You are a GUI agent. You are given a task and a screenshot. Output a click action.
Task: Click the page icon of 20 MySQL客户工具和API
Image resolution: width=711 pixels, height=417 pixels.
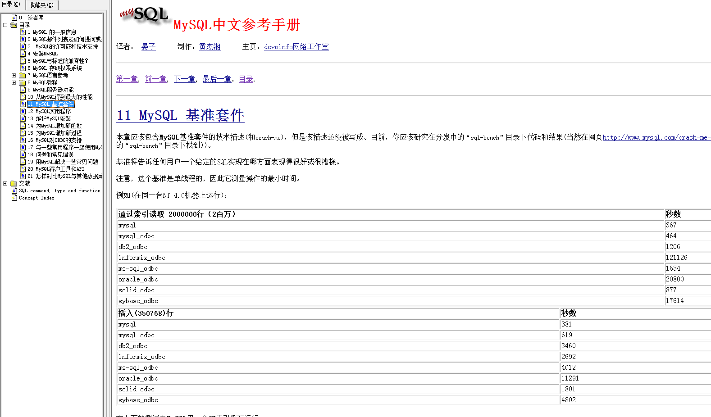click(23, 169)
